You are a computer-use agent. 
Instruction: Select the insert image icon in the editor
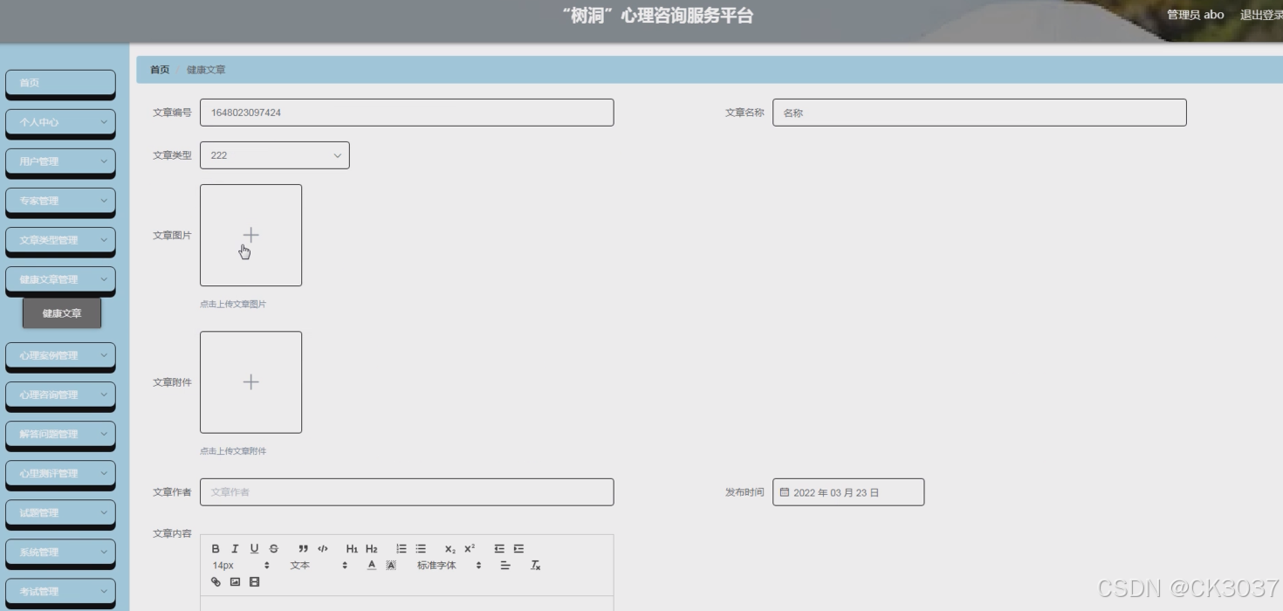235,582
